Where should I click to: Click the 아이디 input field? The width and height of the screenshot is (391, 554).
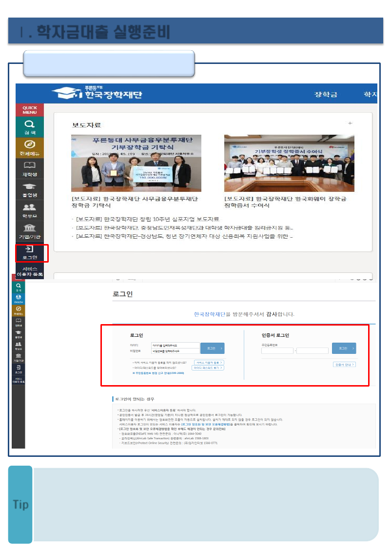coord(176,346)
